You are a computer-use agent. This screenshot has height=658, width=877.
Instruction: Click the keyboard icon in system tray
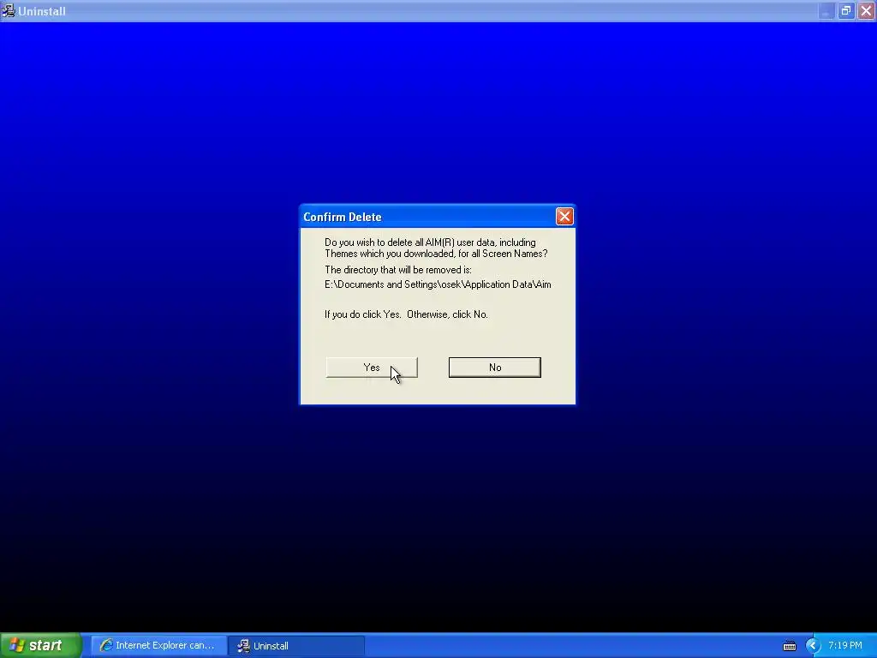[x=789, y=646]
